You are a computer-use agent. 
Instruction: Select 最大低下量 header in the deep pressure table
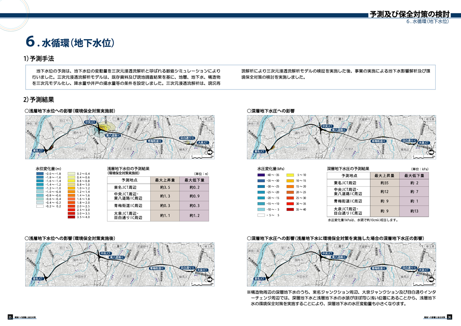(x=415, y=175)
